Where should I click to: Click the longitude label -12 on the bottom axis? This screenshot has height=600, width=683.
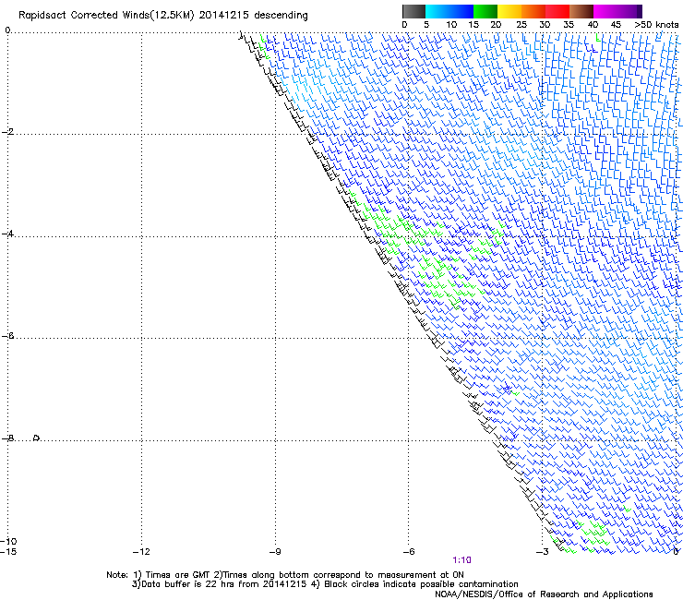pyautogui.click(x=141, y=552)
